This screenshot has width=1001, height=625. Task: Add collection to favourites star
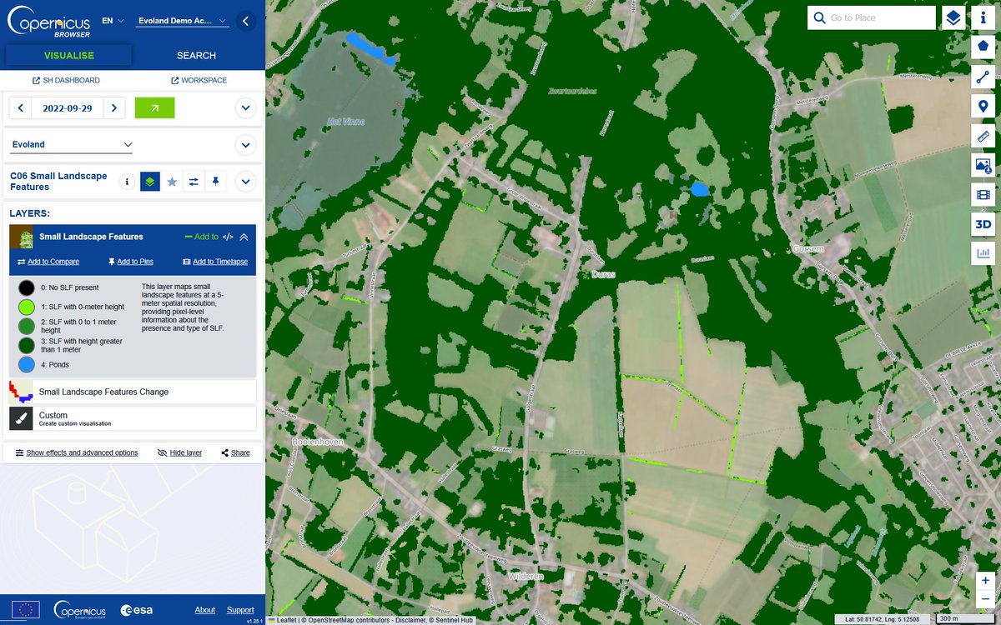[x=172, y=181]
